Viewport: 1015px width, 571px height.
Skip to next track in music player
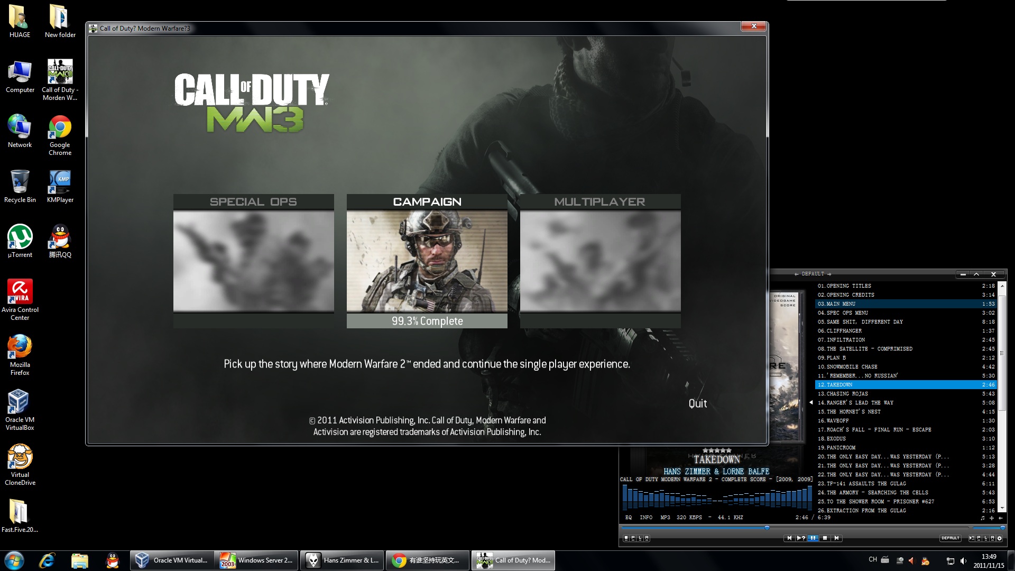pyautogui.click(x=836, y=538)
